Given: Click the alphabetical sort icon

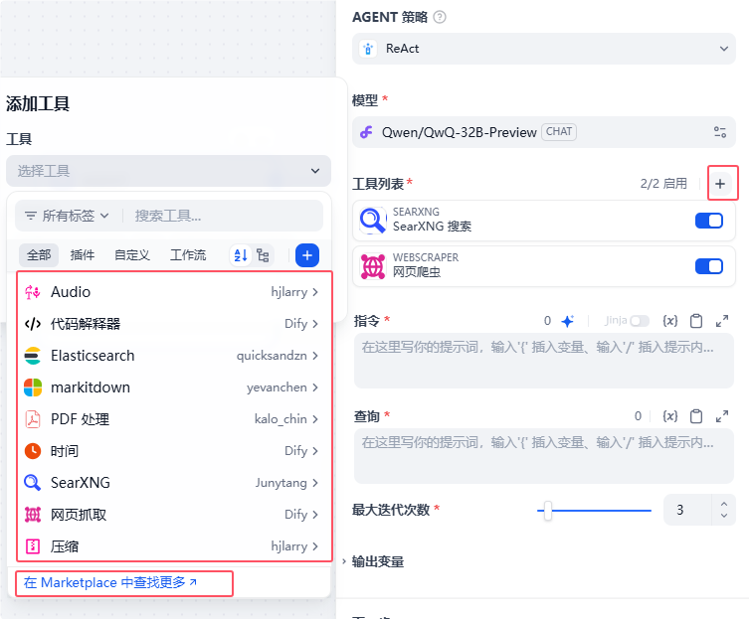Looking at the screenshot, I should point(241,255).
